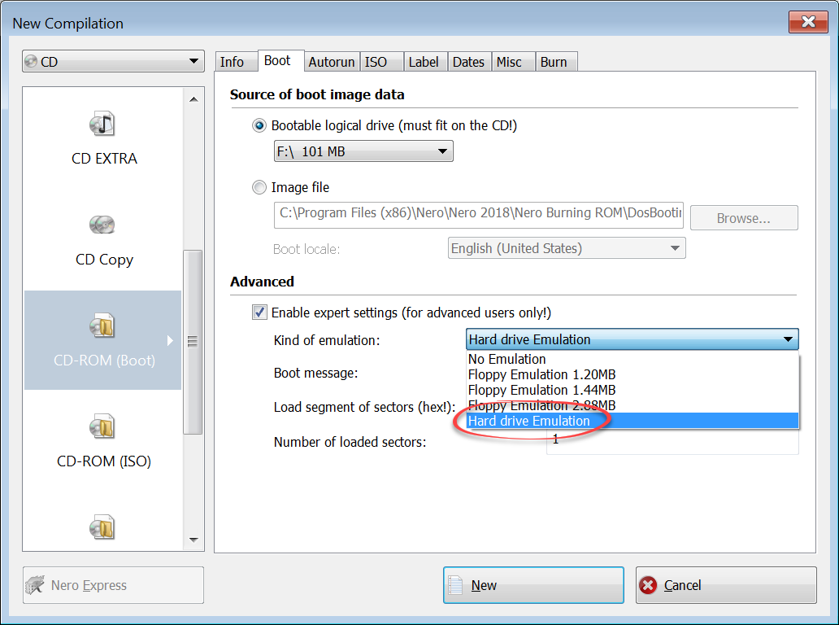The height and width of the screenshot is (625, 839).
Task: Click the arrow beside CD-ROM (Boot)
Action: [x=170, y=341]
